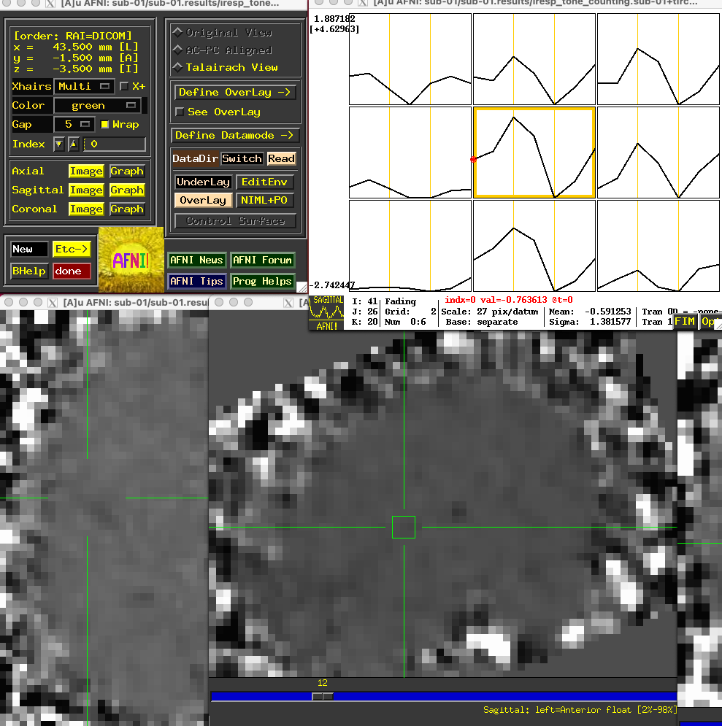The height and width of the screenshot is (726, 722).
Task: Open the Xhairs Multi dropdown
Action: pyautogui.click(x=84, y=86)
